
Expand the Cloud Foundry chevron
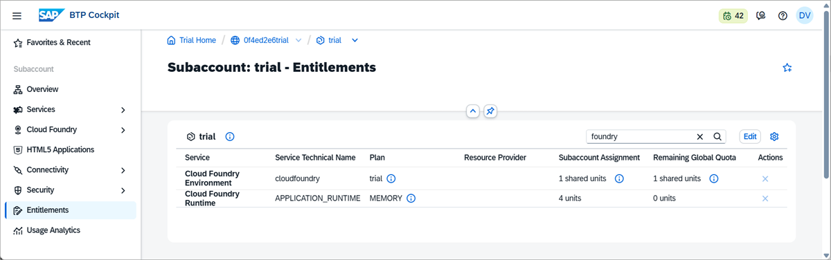[123, 130]
